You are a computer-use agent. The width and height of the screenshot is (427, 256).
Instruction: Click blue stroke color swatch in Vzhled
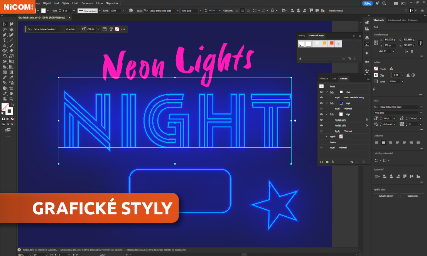(x=341, y=103)
